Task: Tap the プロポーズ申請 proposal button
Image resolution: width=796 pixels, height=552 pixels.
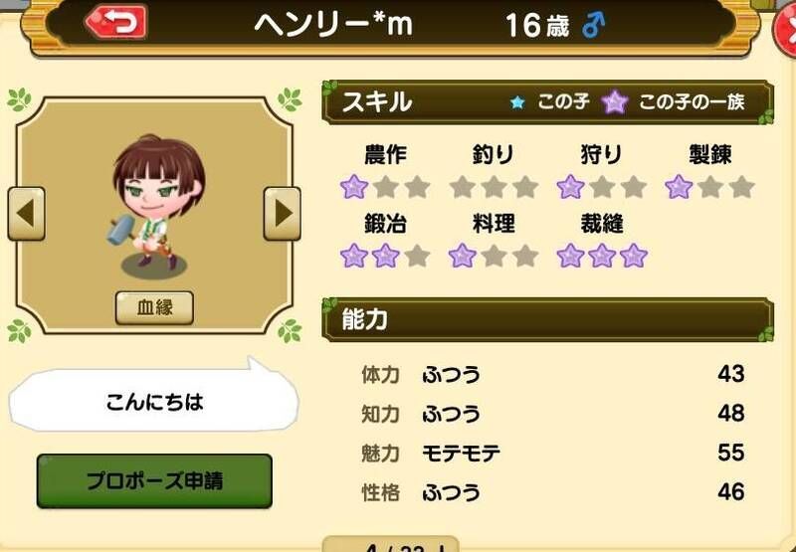Action: tap(154, 481)
